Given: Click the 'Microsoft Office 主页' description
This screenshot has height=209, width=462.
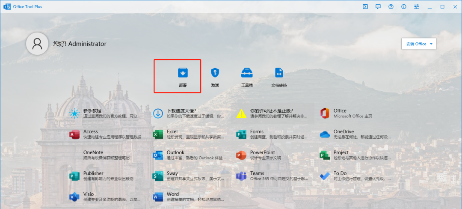Looking at the screenshot, I should 352,116.
